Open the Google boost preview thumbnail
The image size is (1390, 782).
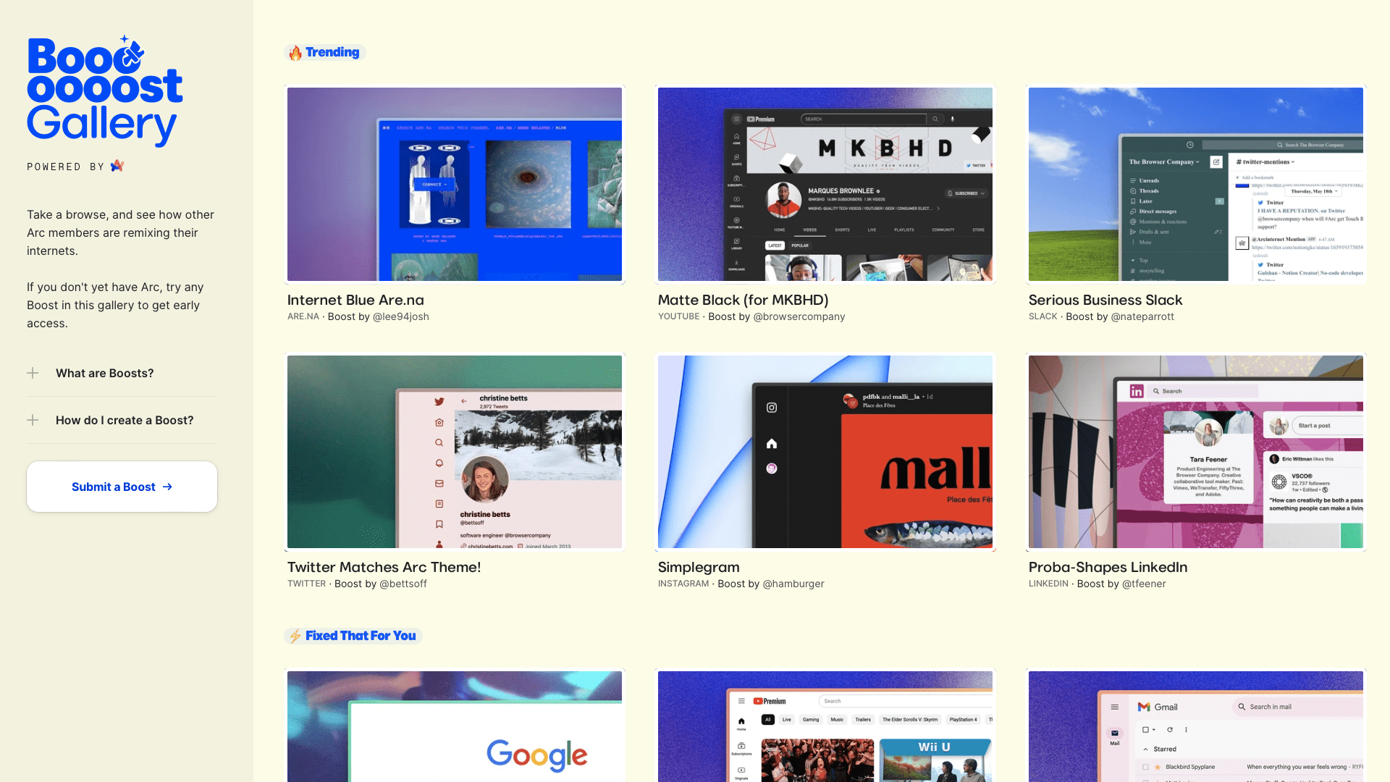[x=455, y=726]
